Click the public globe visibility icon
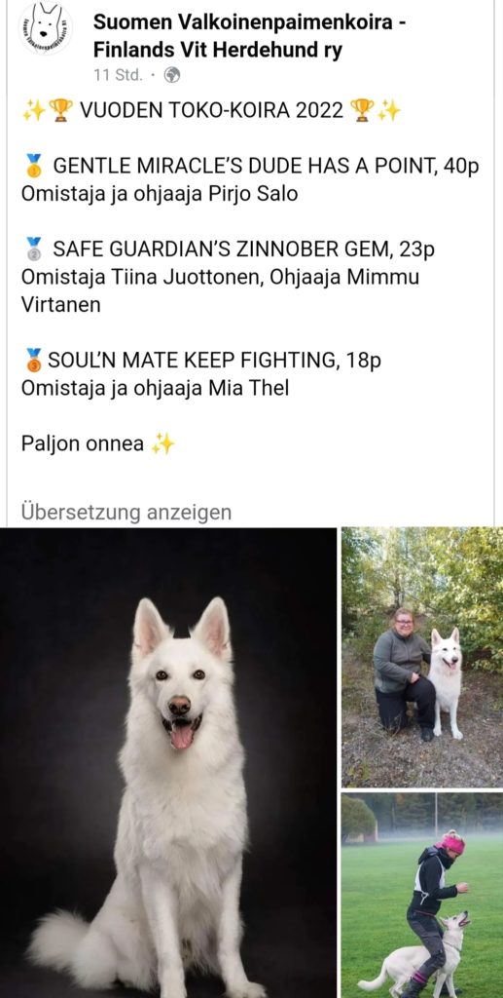The image size is (503, 998). click(x=172, y=75)
